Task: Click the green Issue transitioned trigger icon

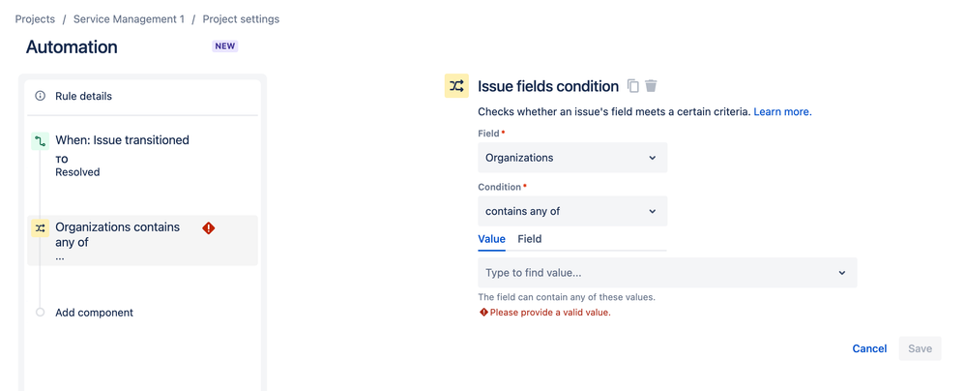Action: (40, 141)
